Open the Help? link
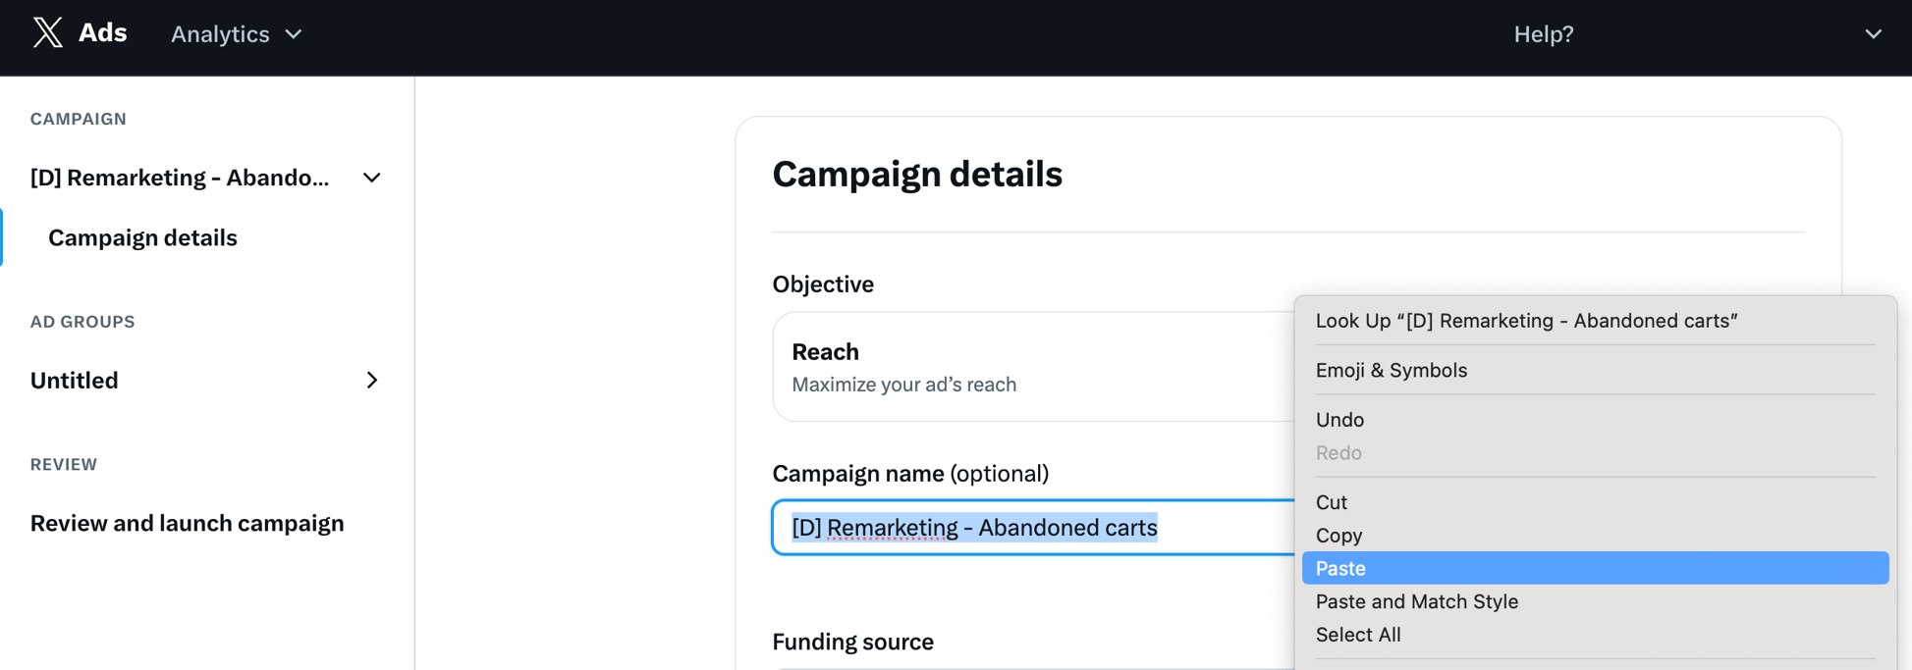The width and height of the screenshot is (1912, 670). 1543,33
